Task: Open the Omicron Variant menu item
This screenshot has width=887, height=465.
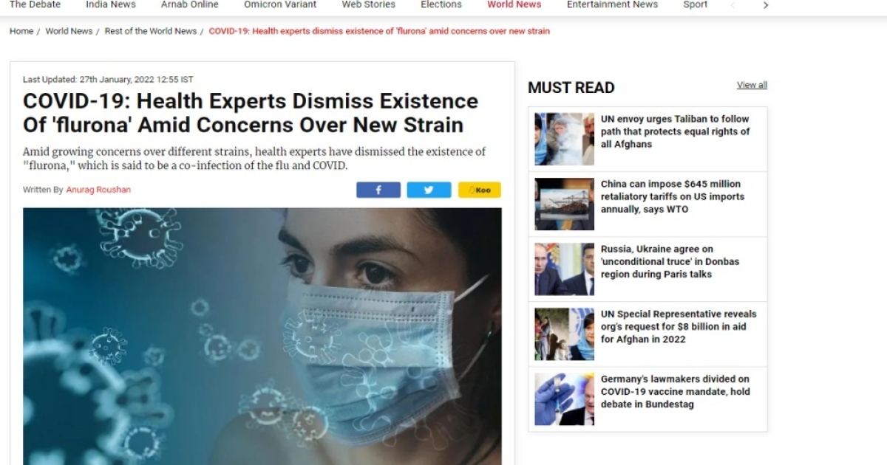Action: [x=280, y=4]
